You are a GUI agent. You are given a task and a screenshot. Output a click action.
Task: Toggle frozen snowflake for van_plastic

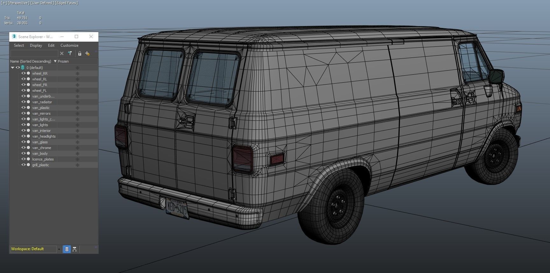[77, 108]
